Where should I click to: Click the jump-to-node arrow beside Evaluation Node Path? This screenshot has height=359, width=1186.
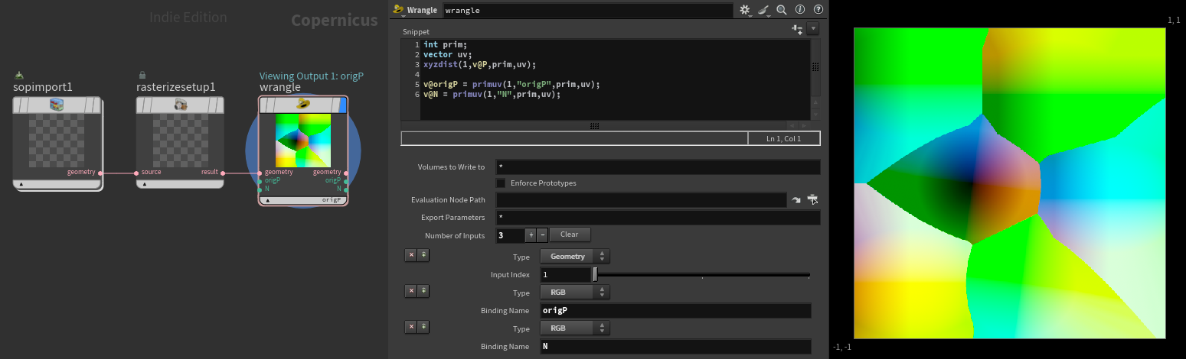pyautogui.click(x=796, y=199)
